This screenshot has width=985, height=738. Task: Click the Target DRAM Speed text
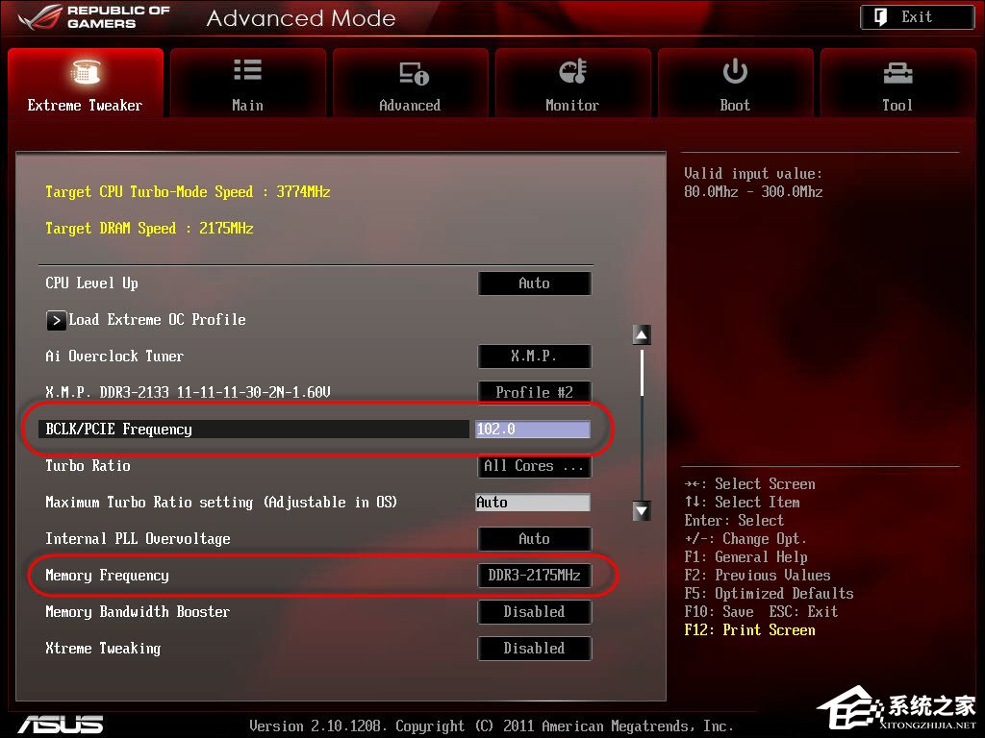click(x=149, y=229)
